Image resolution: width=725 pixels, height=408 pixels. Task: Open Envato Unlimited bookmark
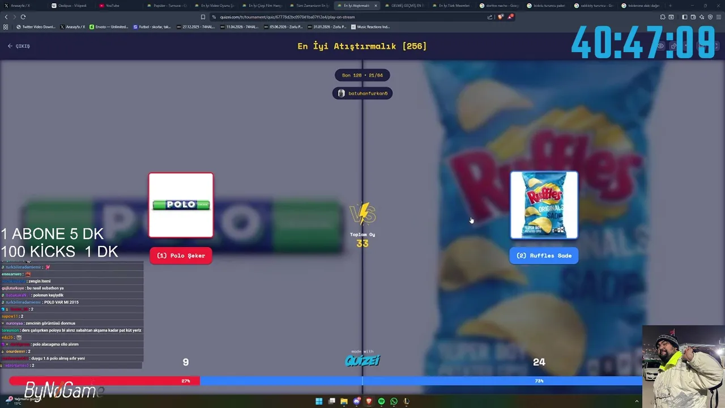click(109, 27)
